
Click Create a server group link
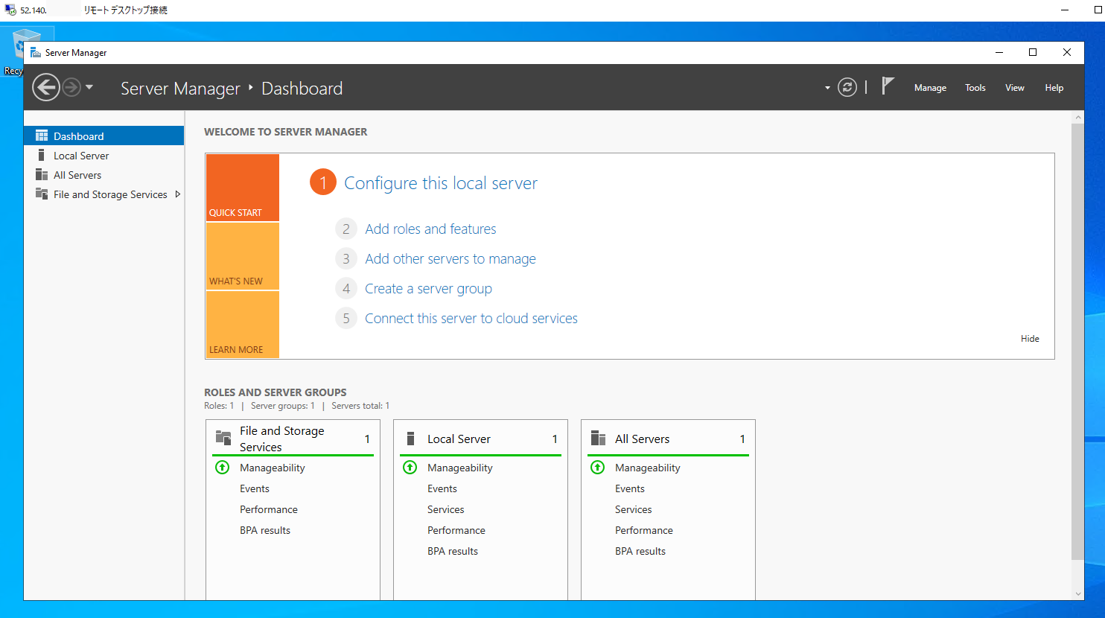428,288
